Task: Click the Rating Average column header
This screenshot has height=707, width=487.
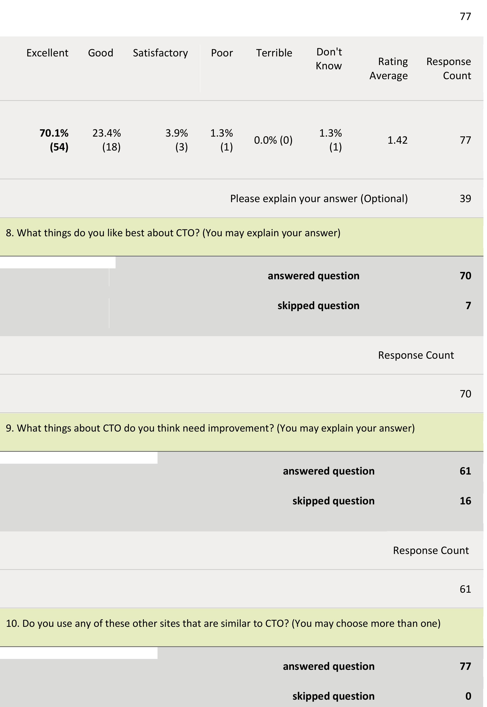Action: click(x=388, y=68)
